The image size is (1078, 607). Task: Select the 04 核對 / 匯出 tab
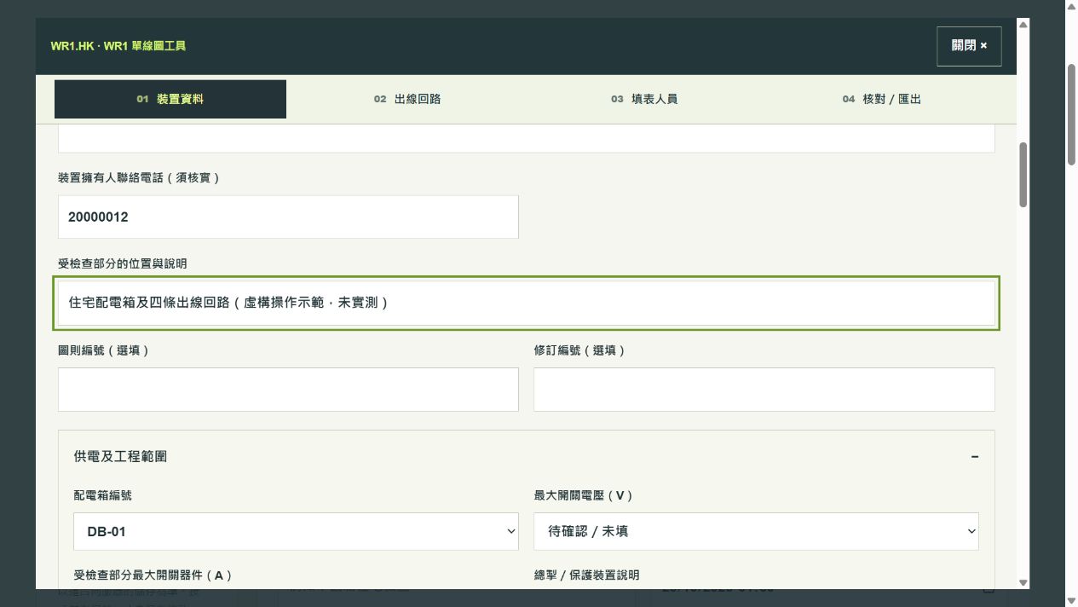coord(881,99)
